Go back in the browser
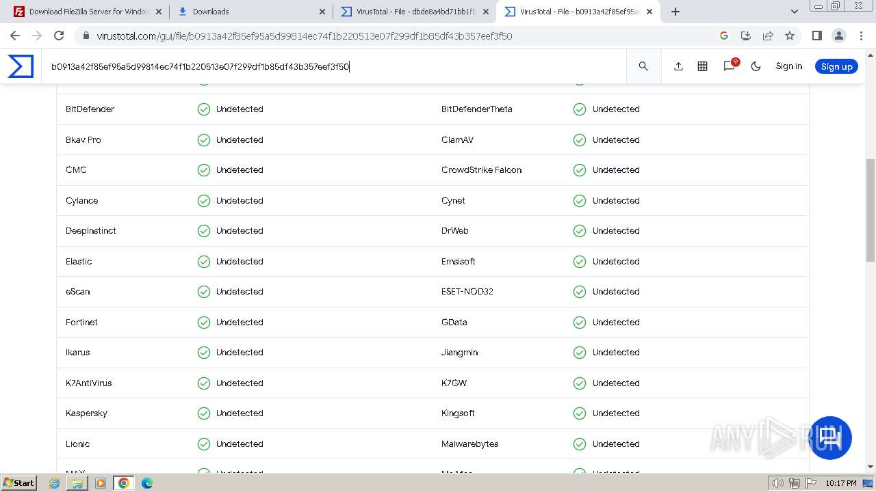This screenshot has height=492, width=876. tap(15, 36)
